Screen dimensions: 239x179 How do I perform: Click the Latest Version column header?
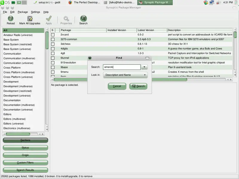pos(152,30)
